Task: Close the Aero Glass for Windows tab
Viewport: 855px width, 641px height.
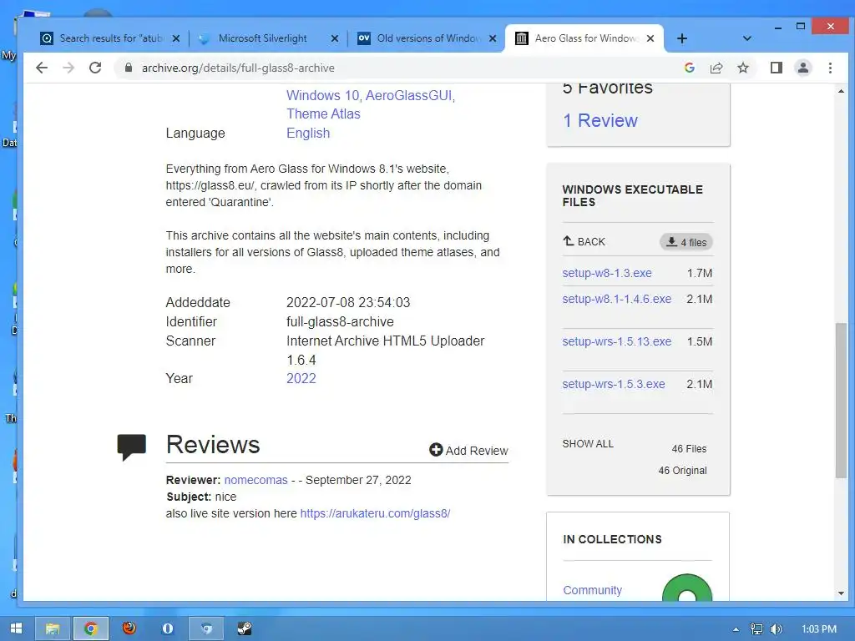Action: point(650,38)
